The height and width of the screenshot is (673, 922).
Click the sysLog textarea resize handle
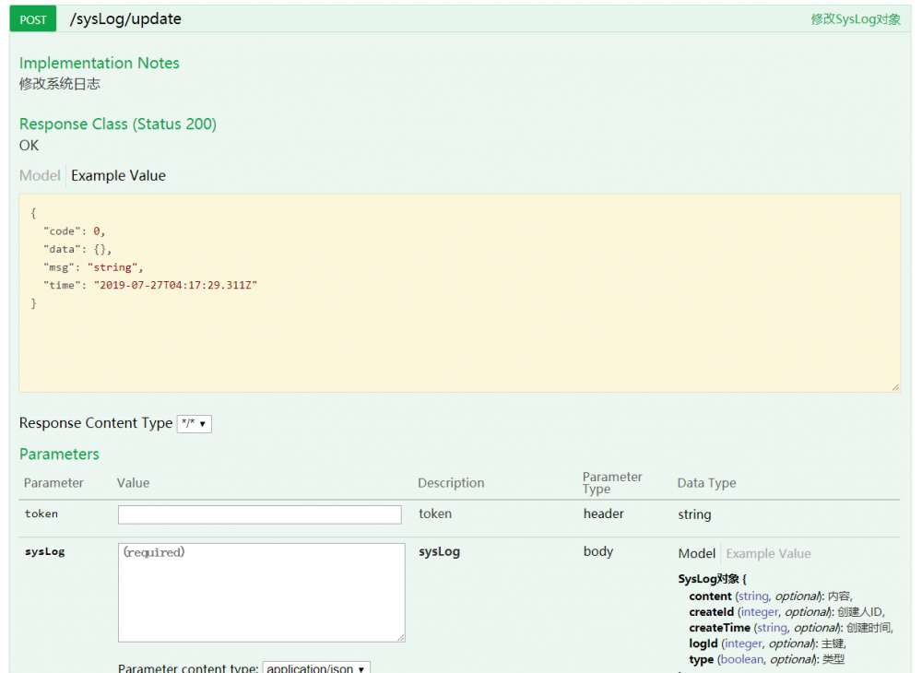(x=400, y=637)
